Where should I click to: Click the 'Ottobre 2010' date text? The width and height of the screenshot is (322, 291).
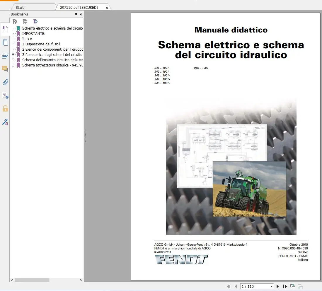299,244
